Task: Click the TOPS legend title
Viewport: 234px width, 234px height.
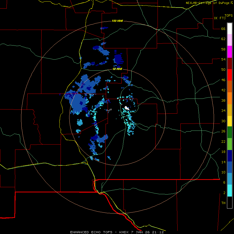Action: (x=229, y=16)
